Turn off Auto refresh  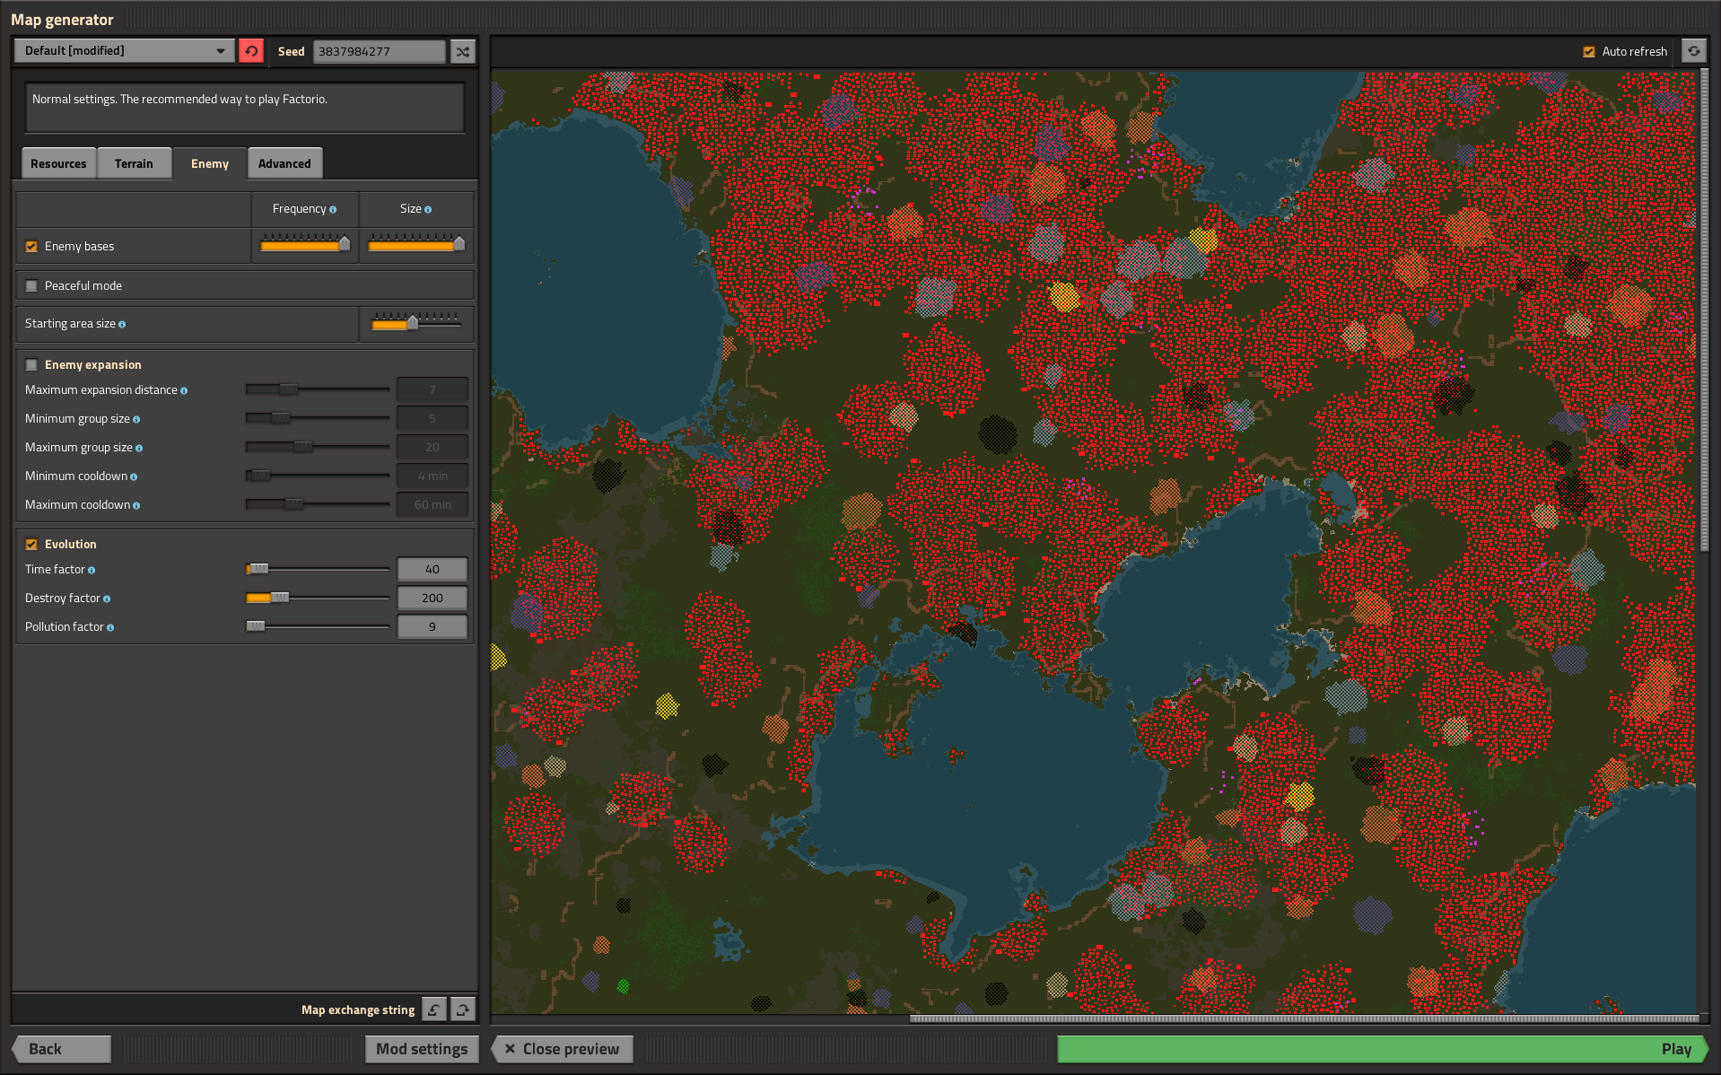coord(1589,51)
